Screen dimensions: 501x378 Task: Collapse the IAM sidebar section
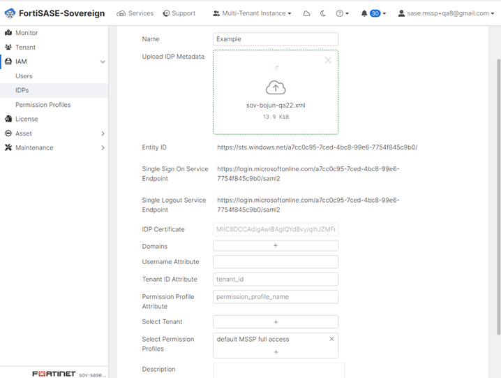[x=103, y=61]
